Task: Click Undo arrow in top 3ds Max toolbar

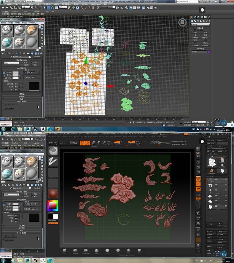Action: point(3,8)
